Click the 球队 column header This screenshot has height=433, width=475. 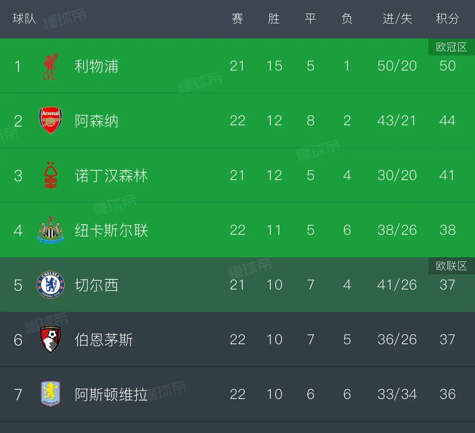24,19
